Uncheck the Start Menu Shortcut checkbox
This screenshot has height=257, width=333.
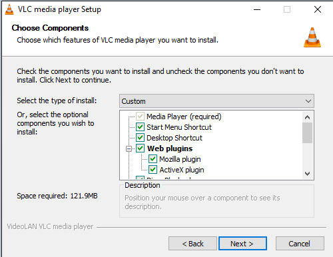click(140, 127)
